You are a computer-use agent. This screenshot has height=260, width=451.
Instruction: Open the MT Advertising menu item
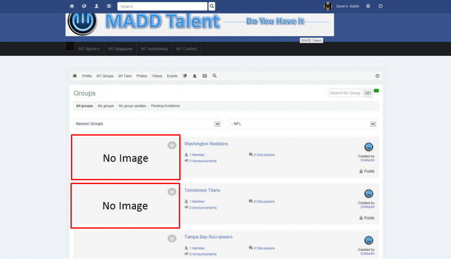click(154, 49)
